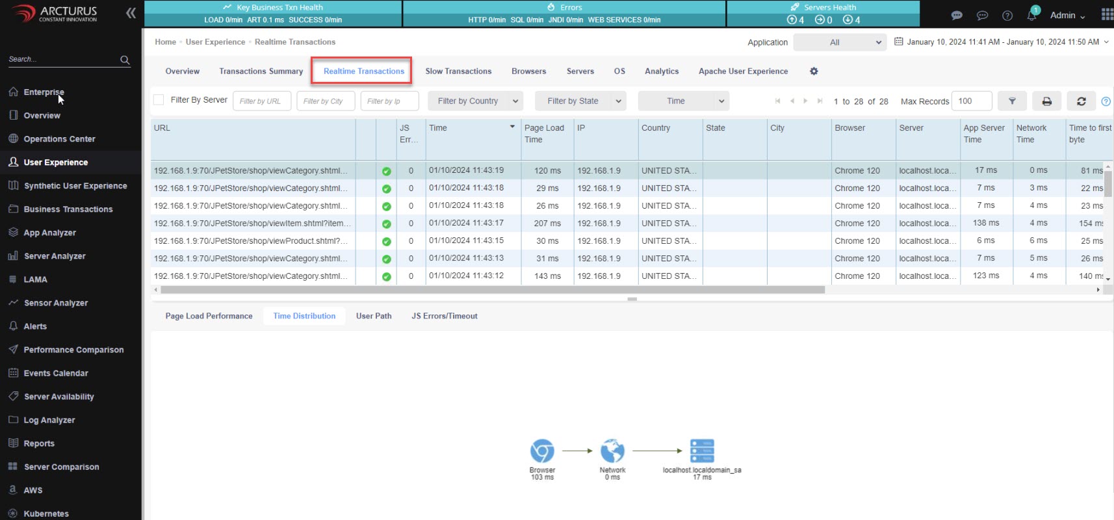Select the JS Errors/Timeout tab

click(445, 317)
